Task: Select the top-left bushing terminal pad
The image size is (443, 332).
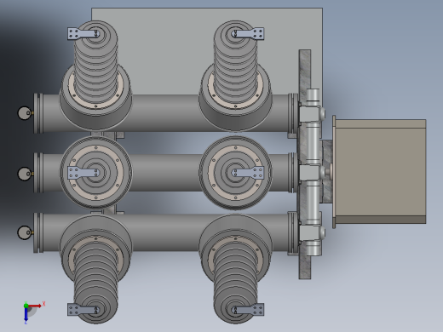Action: click(83, 34)
